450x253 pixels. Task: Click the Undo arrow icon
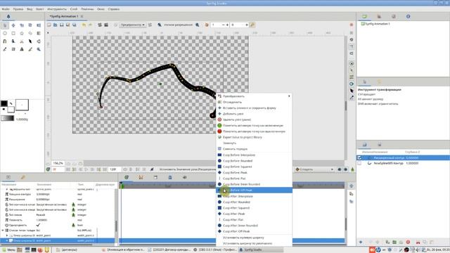pos(84,25)
